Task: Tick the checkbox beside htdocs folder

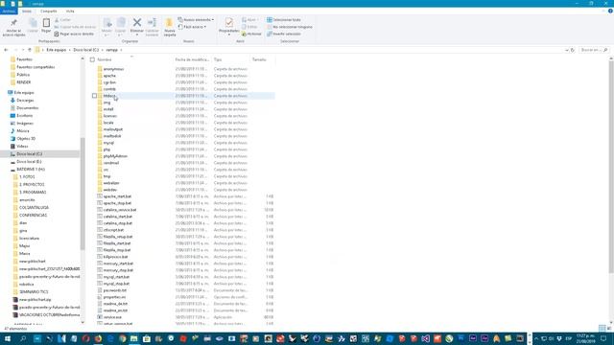Action: pos(94,96)
